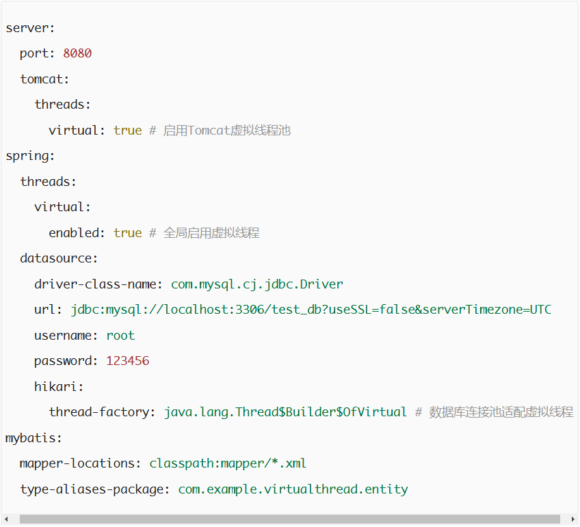Click the true value after enabled
The width and height of the screenshot is (580, 527).
pos(127,233)
